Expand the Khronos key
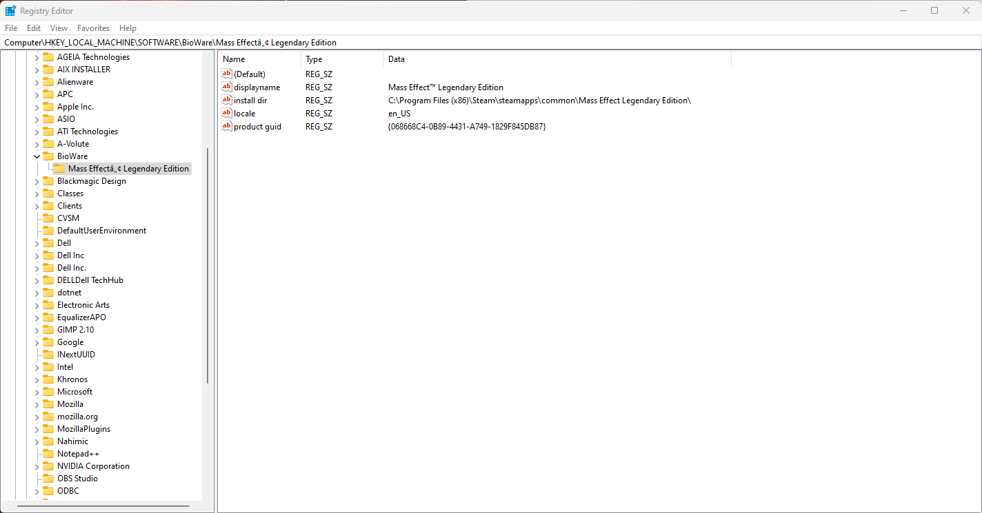982x513 pixels. pyautogui.click(x=37, y=379)
